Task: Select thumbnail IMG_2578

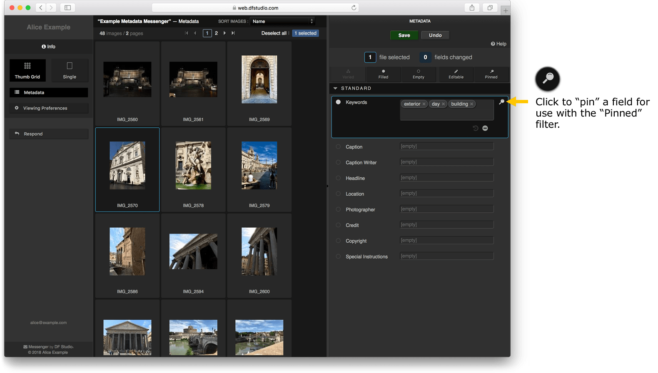Action: (x=193, y=169)
